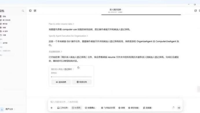Screen dimensions: 200x113
Task: Click the share icon at top right
Action: [x=196, y=11]
